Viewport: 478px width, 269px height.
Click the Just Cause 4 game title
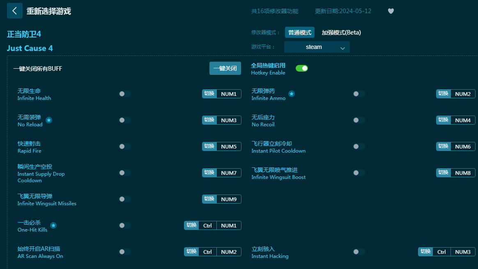[x=30, y=48]
